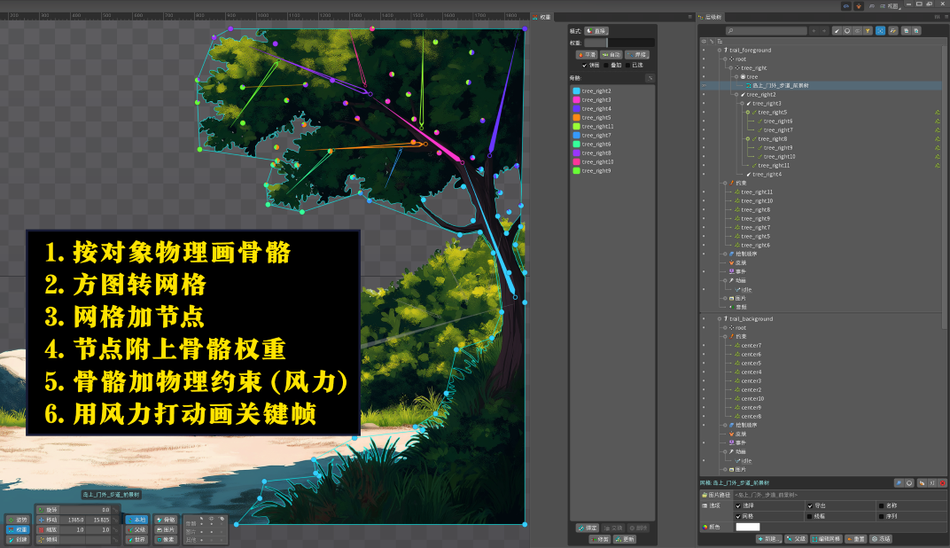Collapse the trail_foreground skeleton node
Viewport: 950px width, 548px height.
click(717, 51)
